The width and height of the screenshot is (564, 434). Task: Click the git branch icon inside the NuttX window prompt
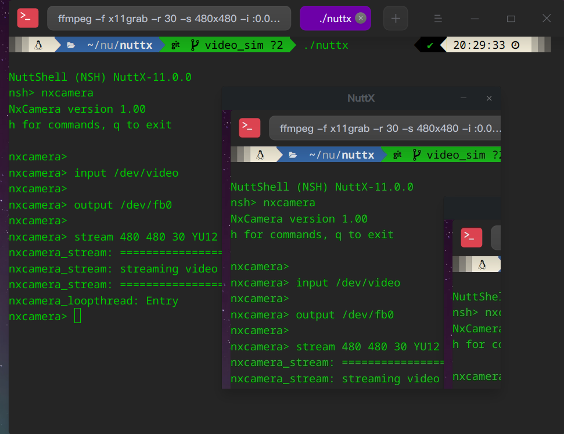coord(416,155)
